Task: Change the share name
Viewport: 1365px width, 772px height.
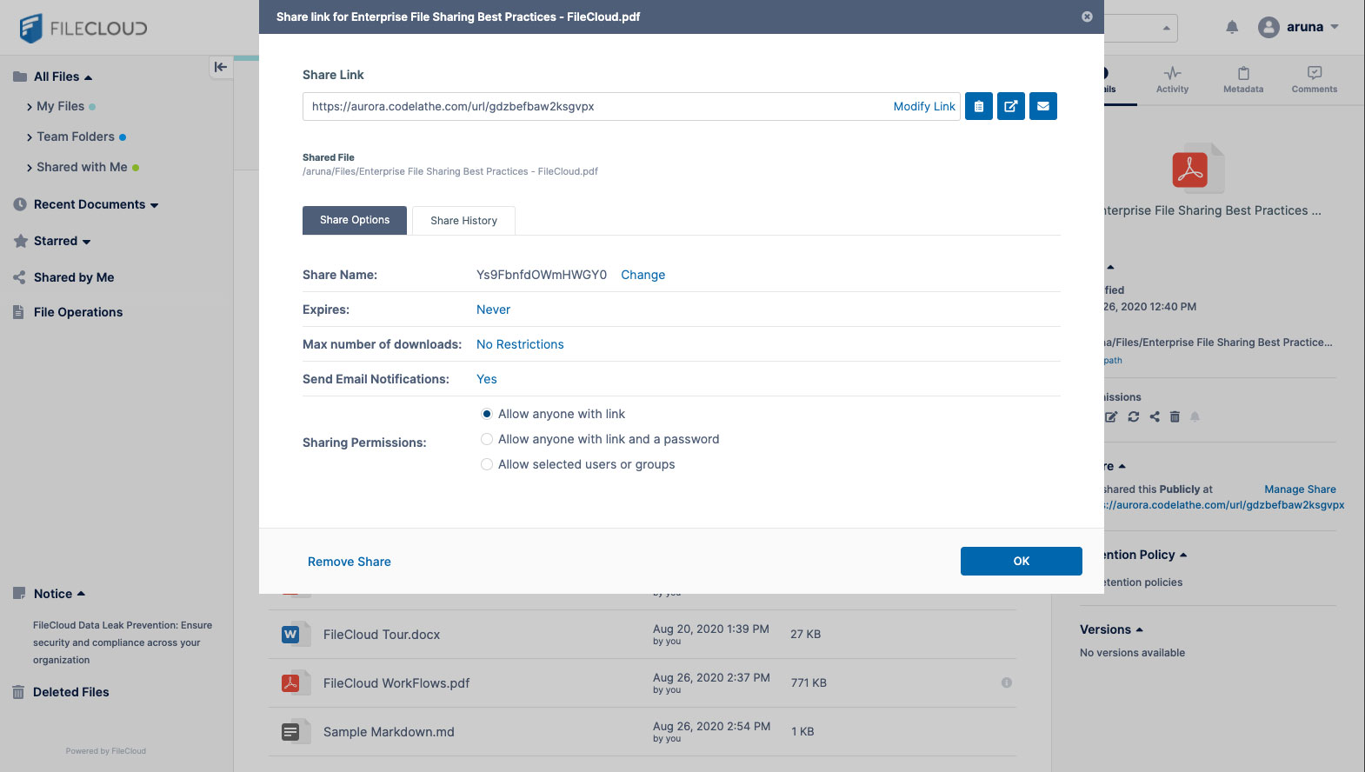Action: (x=643, y=275)
